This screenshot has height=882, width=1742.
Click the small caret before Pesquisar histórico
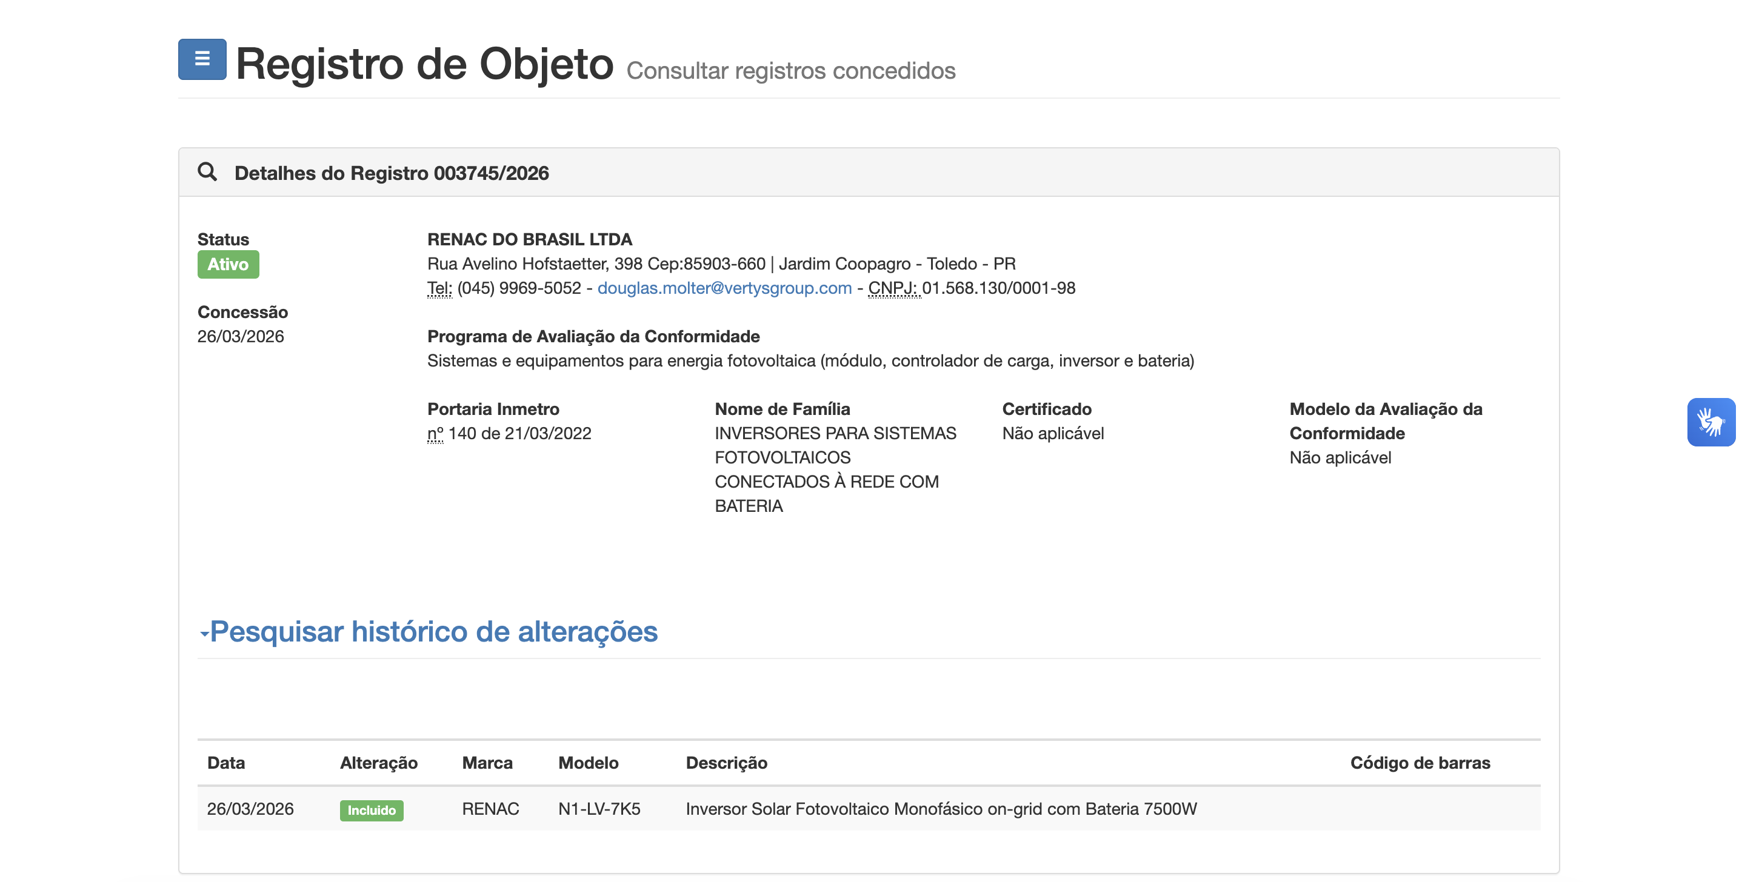(204, 634)
